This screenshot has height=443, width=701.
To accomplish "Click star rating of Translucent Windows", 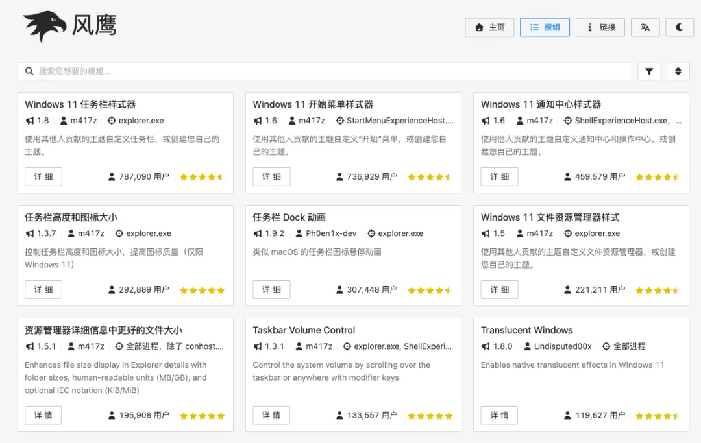I will 658,416.
